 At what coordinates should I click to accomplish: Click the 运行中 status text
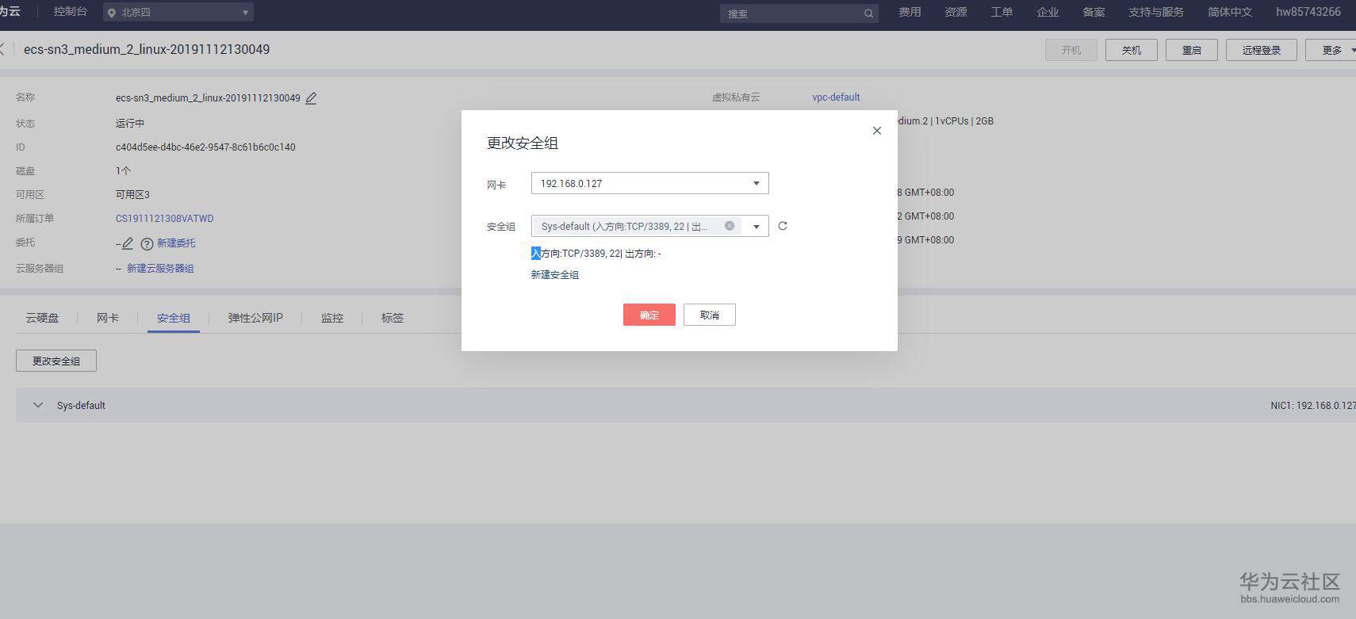(130, 124)
